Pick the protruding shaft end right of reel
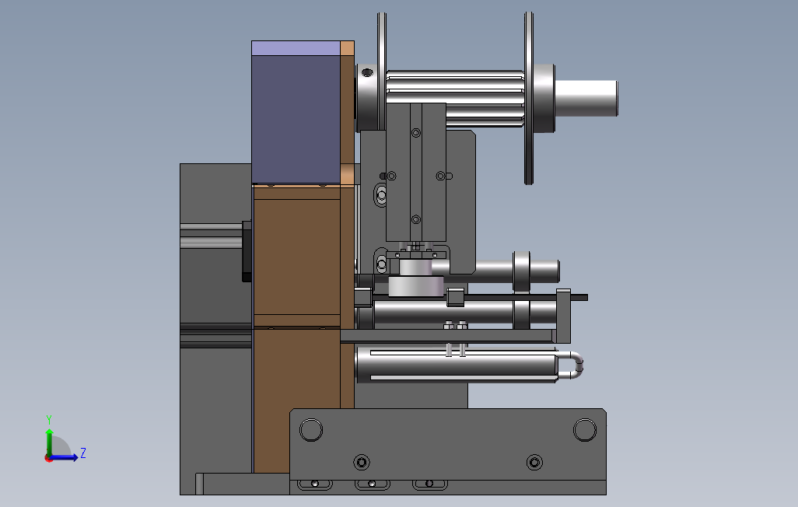This screenshot has height=507, width=798. coord(586,98)
